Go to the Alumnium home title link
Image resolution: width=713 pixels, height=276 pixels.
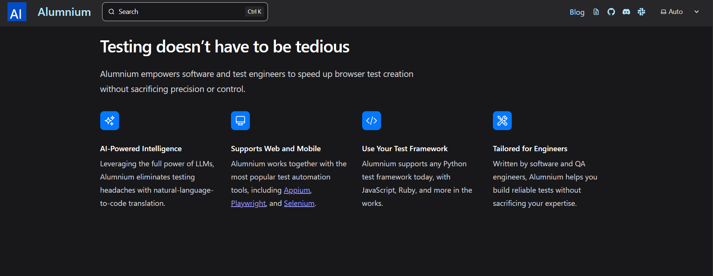tap(64, 12)
